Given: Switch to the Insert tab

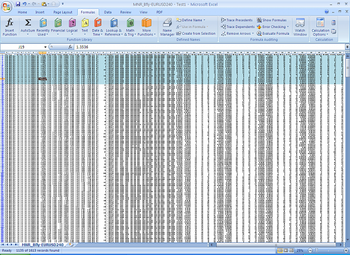Looking at the screenshot, I should click(x=40, y=12).
